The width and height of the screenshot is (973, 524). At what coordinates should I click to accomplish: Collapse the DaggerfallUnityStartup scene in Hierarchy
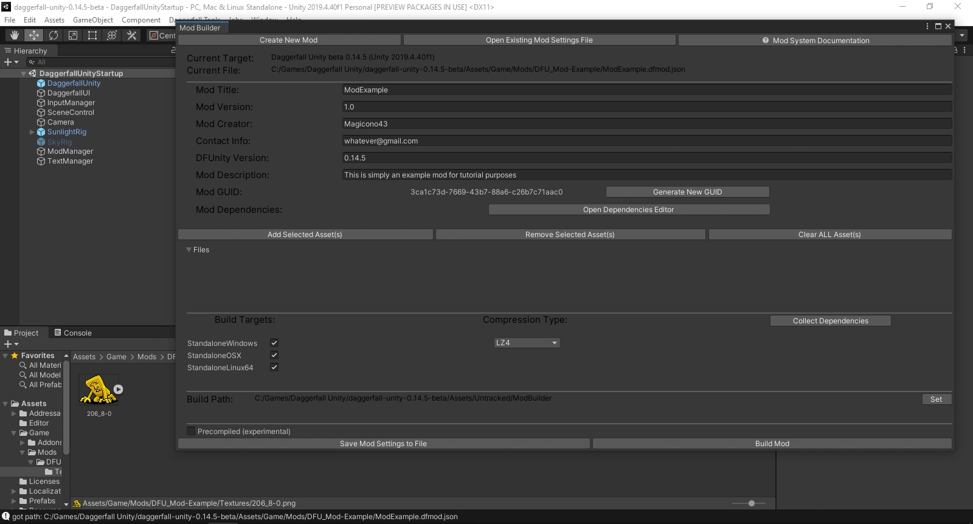[24, 74]
